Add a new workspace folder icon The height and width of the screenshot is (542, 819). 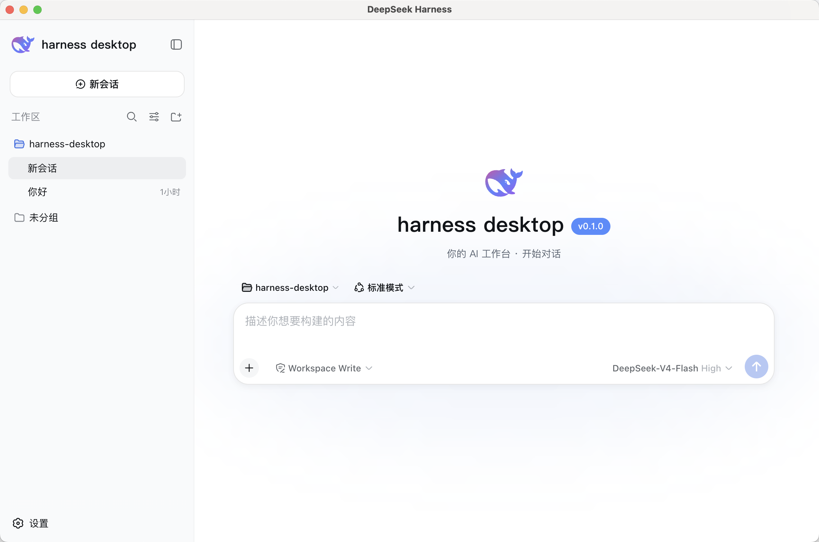coord(176,117)
